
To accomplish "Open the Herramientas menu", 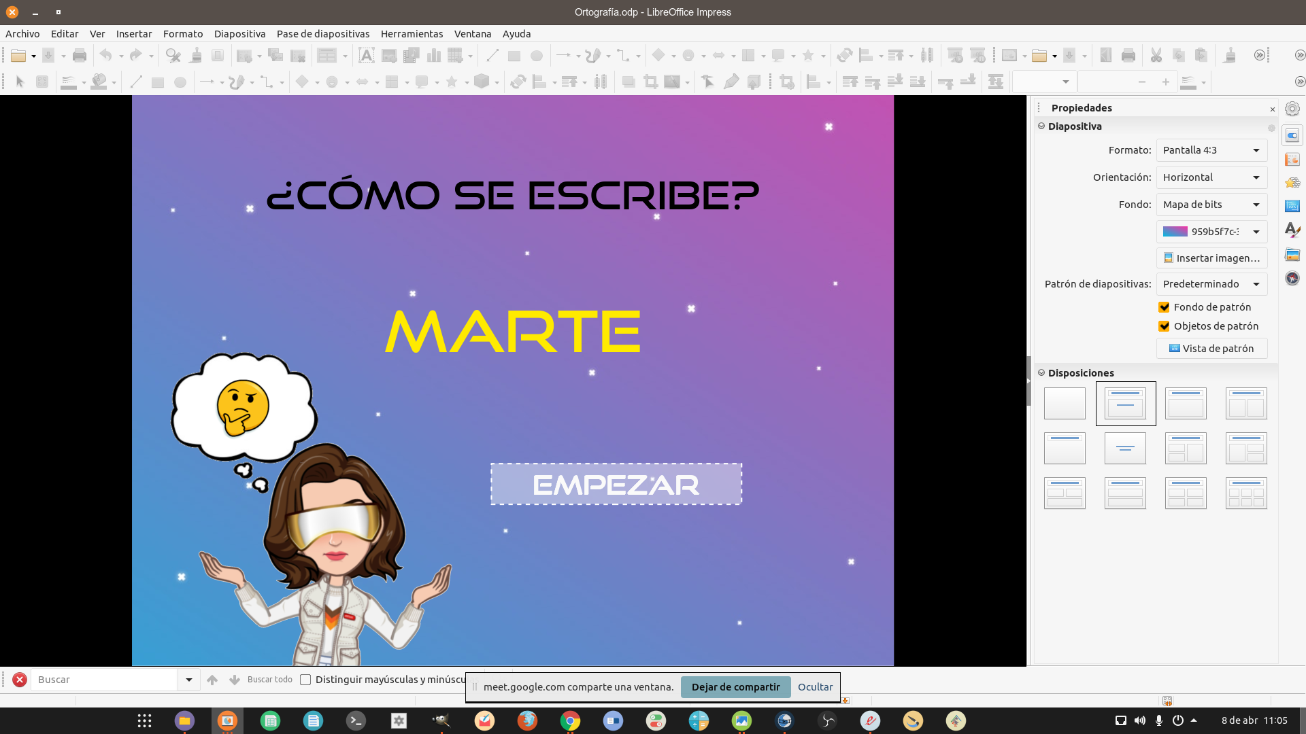I will [412, 34].
